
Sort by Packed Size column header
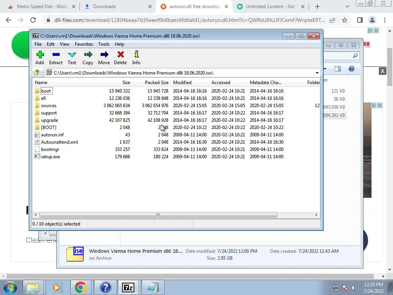(x=151, y=82)
